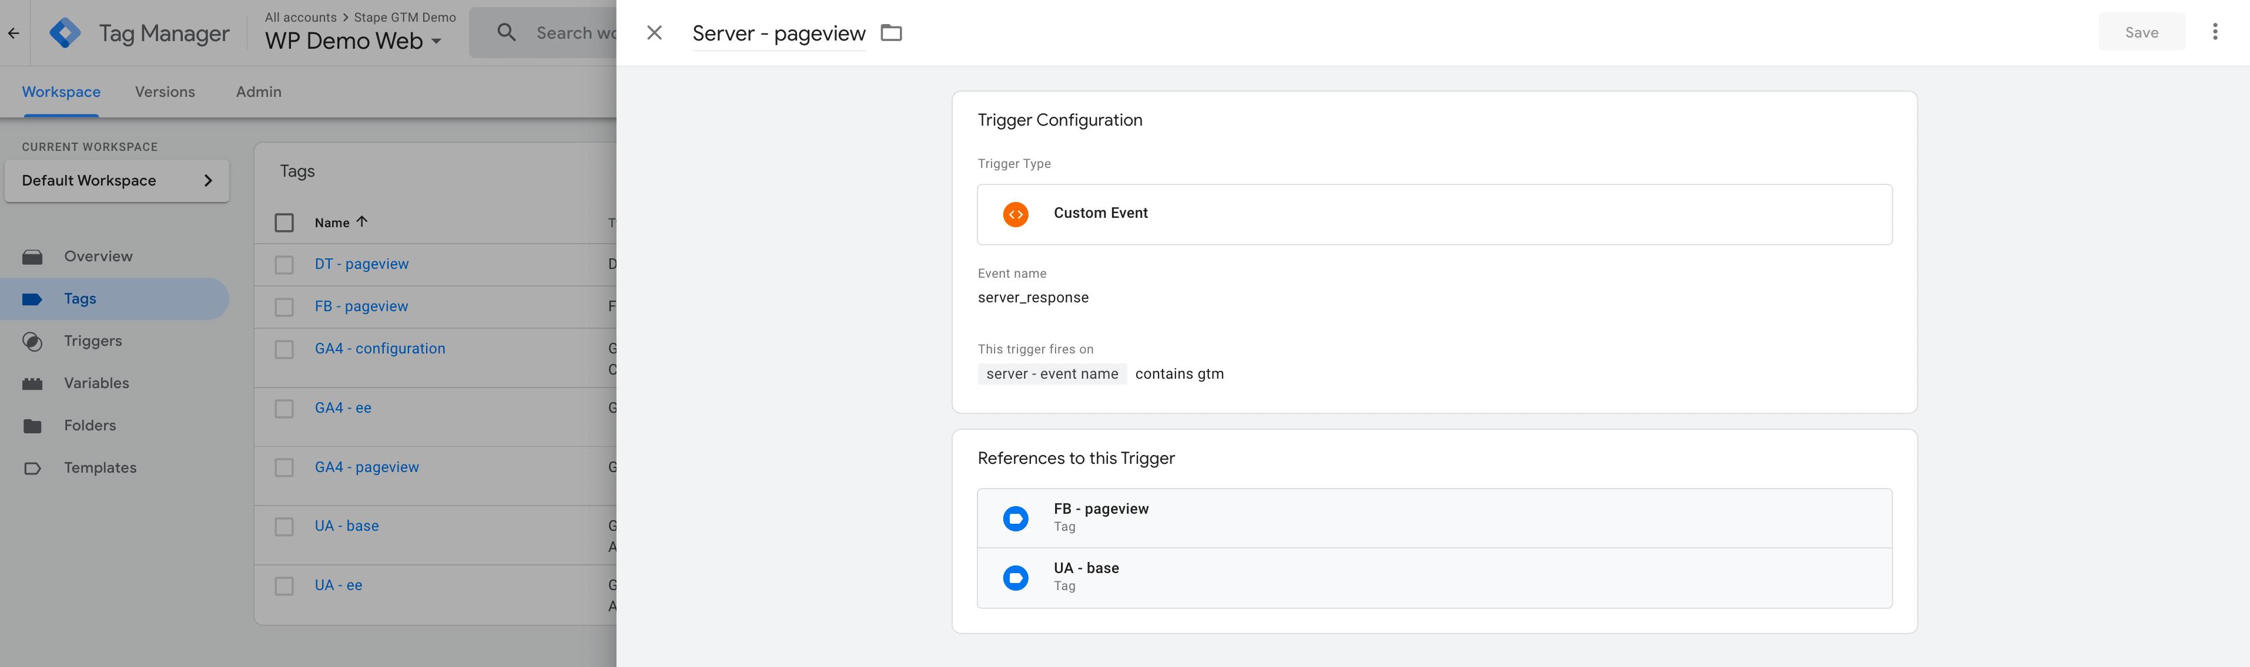Click the UA - base tag icon in references

click(x=1015, y=578)
